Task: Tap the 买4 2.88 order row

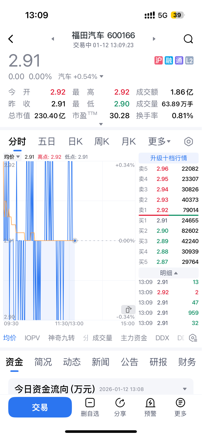Action: 169,251
